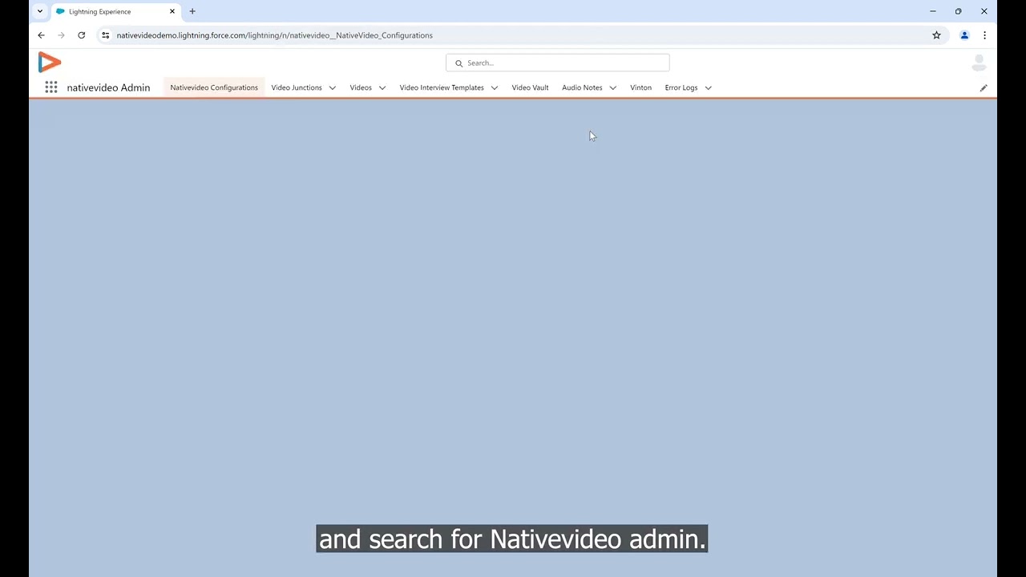Image resolution: width=1026 pixels, height=577 pixels.
Task: Expand Video Interview Templates dropdown chevron
Action: point(495,87)
